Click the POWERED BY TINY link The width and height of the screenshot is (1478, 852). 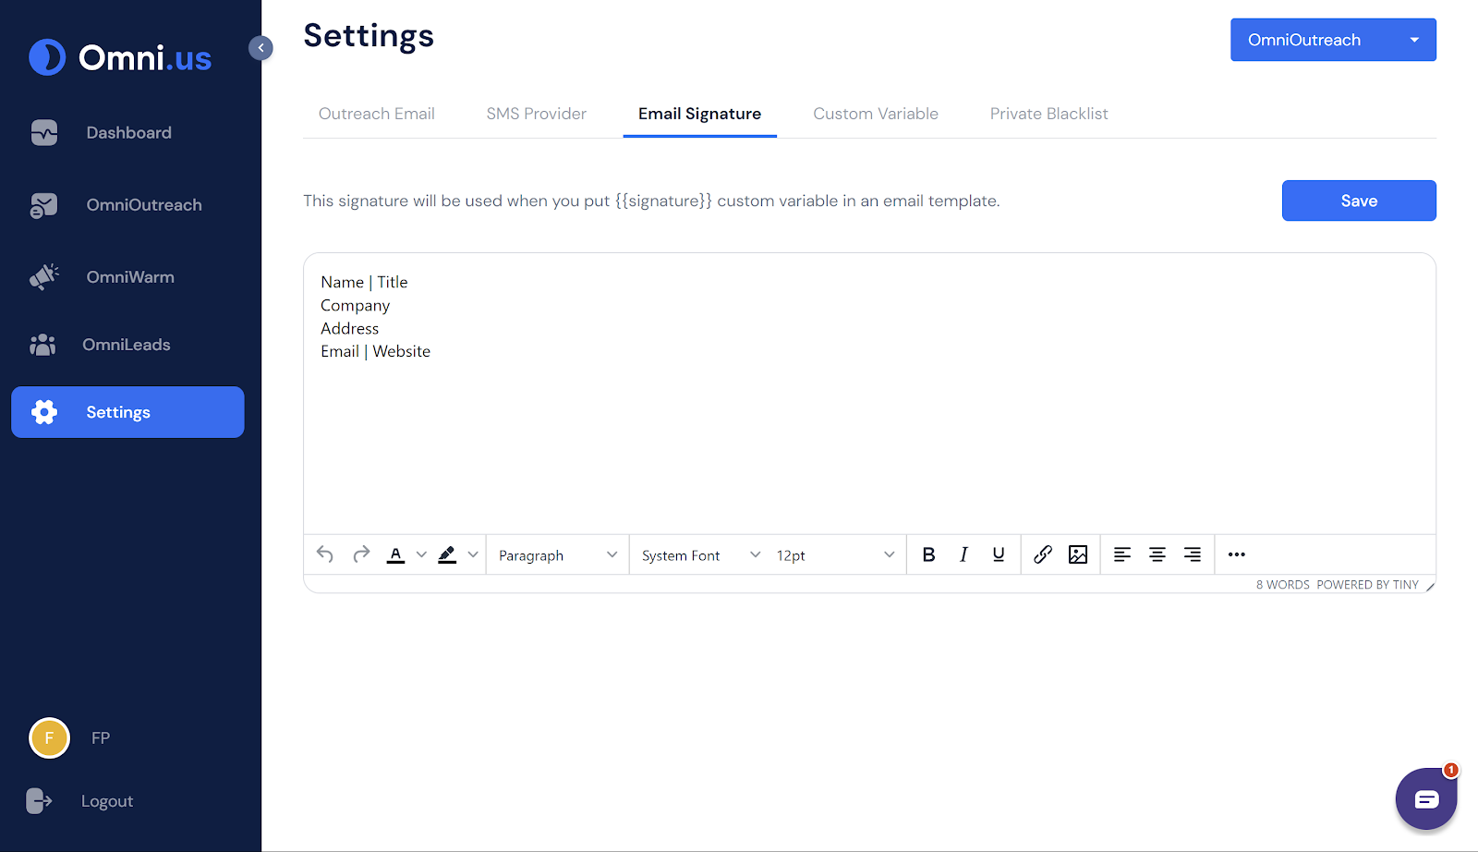tap(1367, 585)
